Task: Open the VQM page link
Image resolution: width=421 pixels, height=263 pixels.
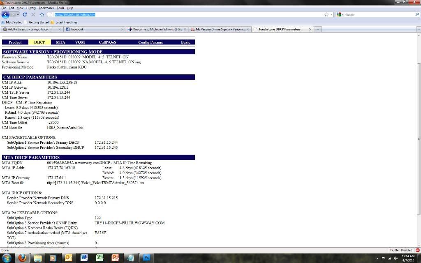Action: [80, 42]
